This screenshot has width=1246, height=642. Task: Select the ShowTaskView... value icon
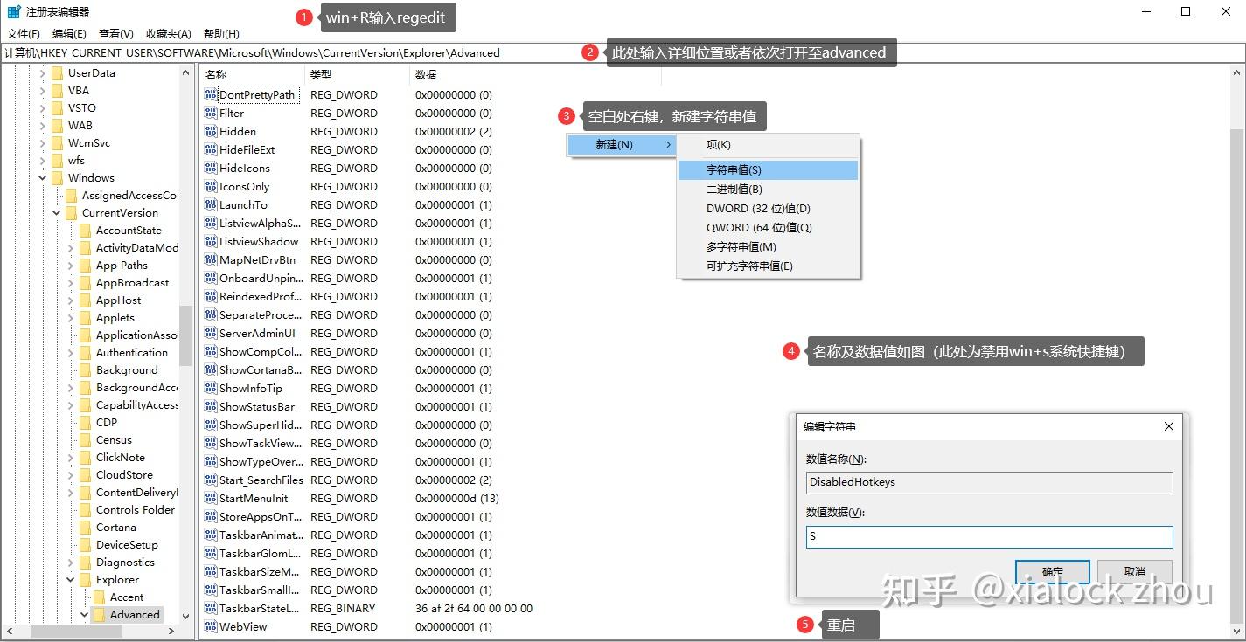coord(211,443)
